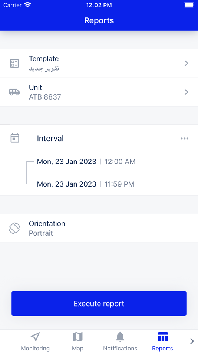Tap the Template list icon
The width and height of the screenshot is (198, 353).
14,64
